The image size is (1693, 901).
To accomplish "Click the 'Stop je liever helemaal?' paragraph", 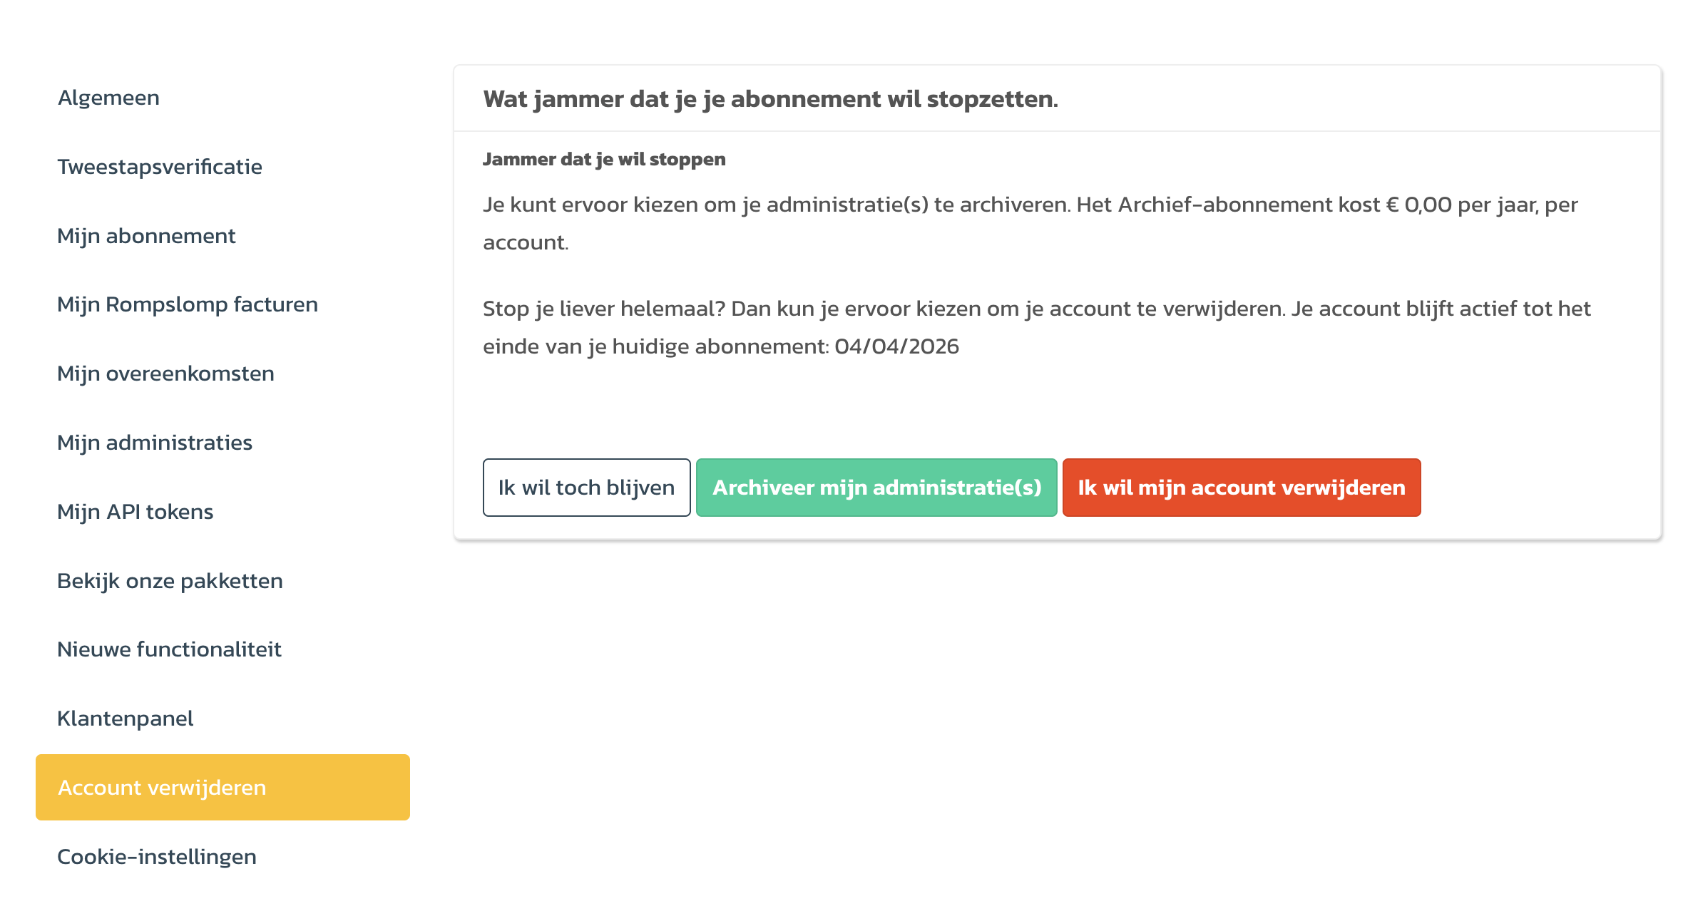I will click(1036, 309).
